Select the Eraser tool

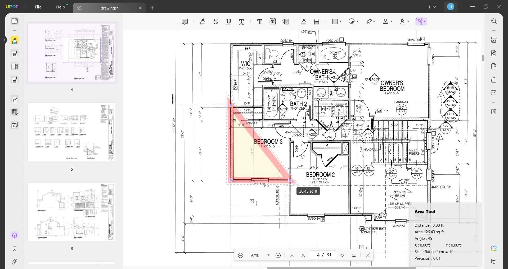point(317,21)
